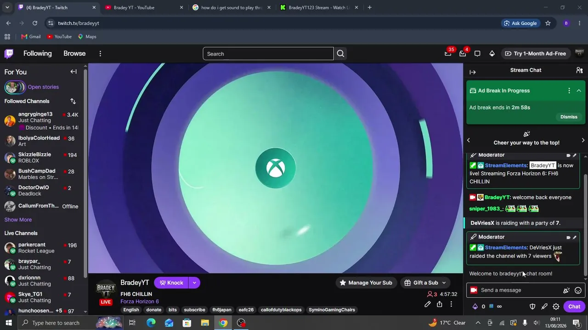
Task: Edit stream info with pencil icon
Action: pos(428,304)
